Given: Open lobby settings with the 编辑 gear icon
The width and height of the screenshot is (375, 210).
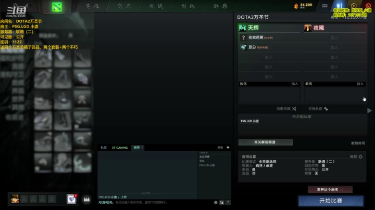Looking at the screenshot, I should pyautogui.click(x=360, y=156).
